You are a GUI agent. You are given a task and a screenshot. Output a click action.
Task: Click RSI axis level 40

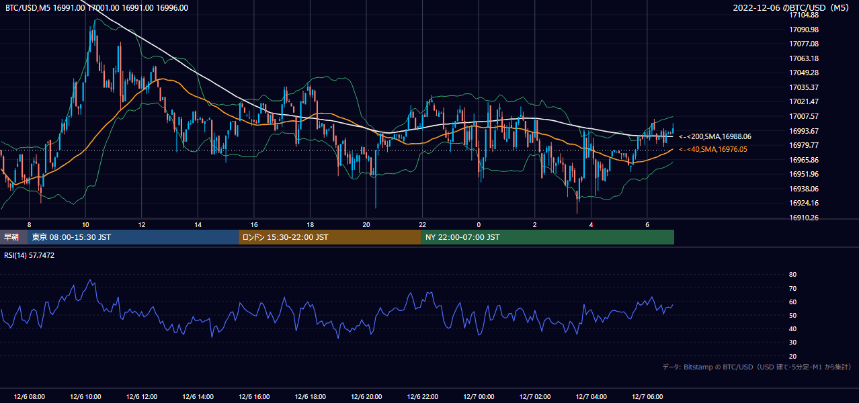pyautogui.click(x=793, y=328)
